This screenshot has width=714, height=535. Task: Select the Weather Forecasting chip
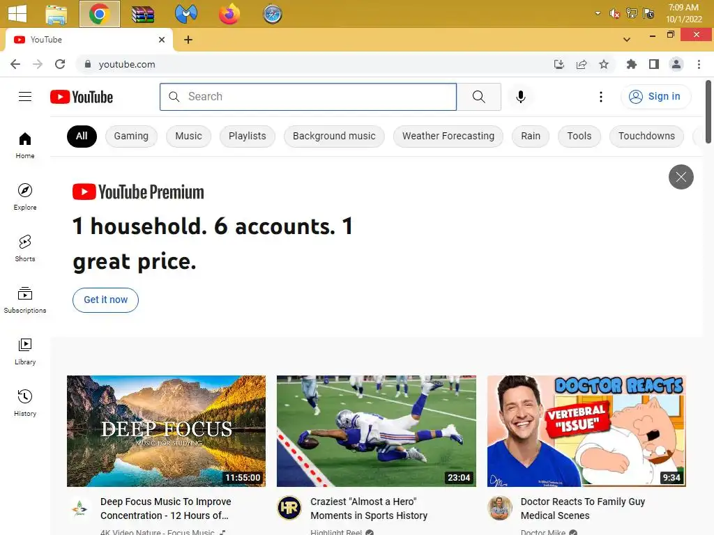click(x=448, y=136)
